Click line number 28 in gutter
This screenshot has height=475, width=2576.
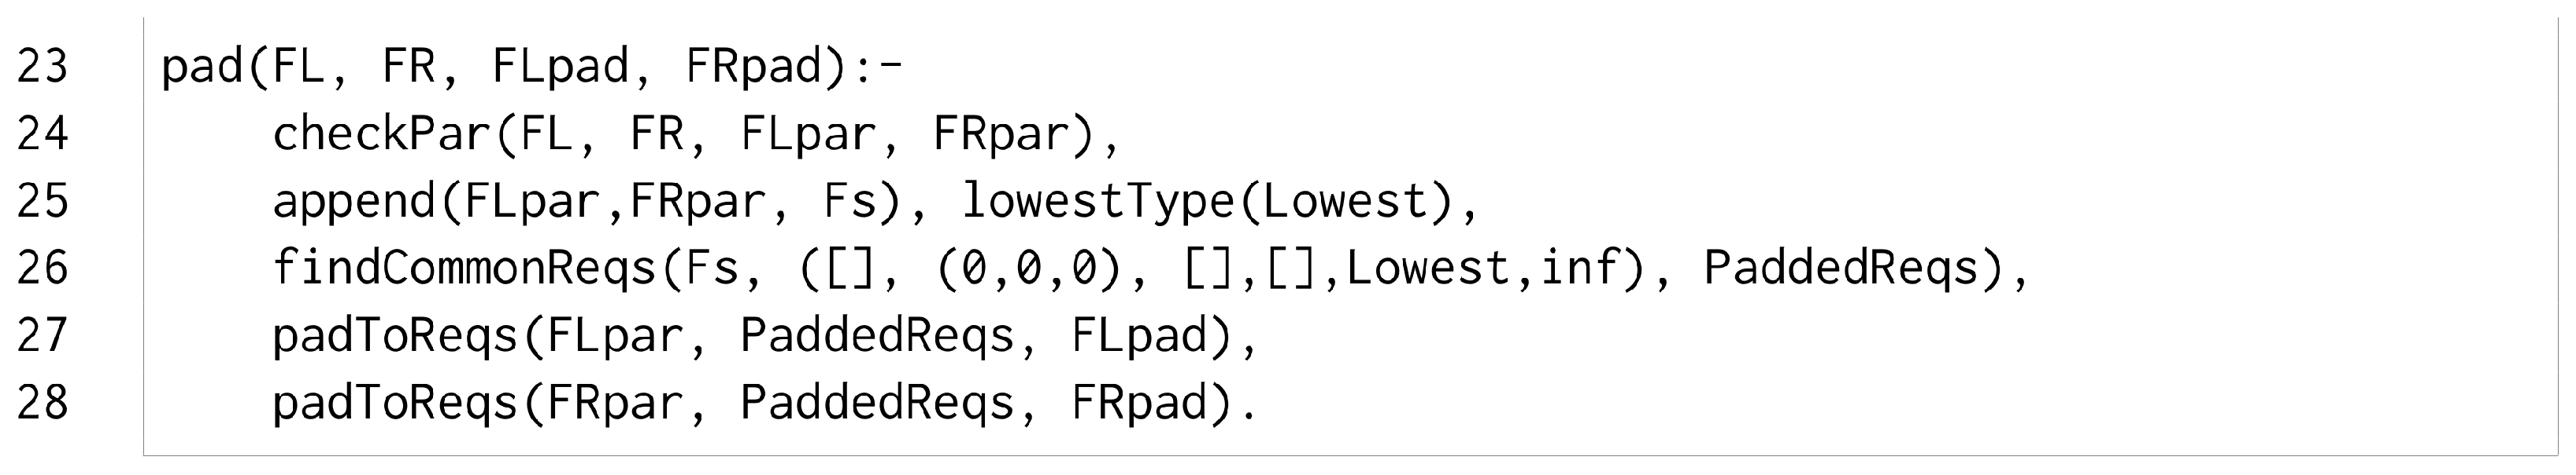pyautogui.click(x=42, y=403)
